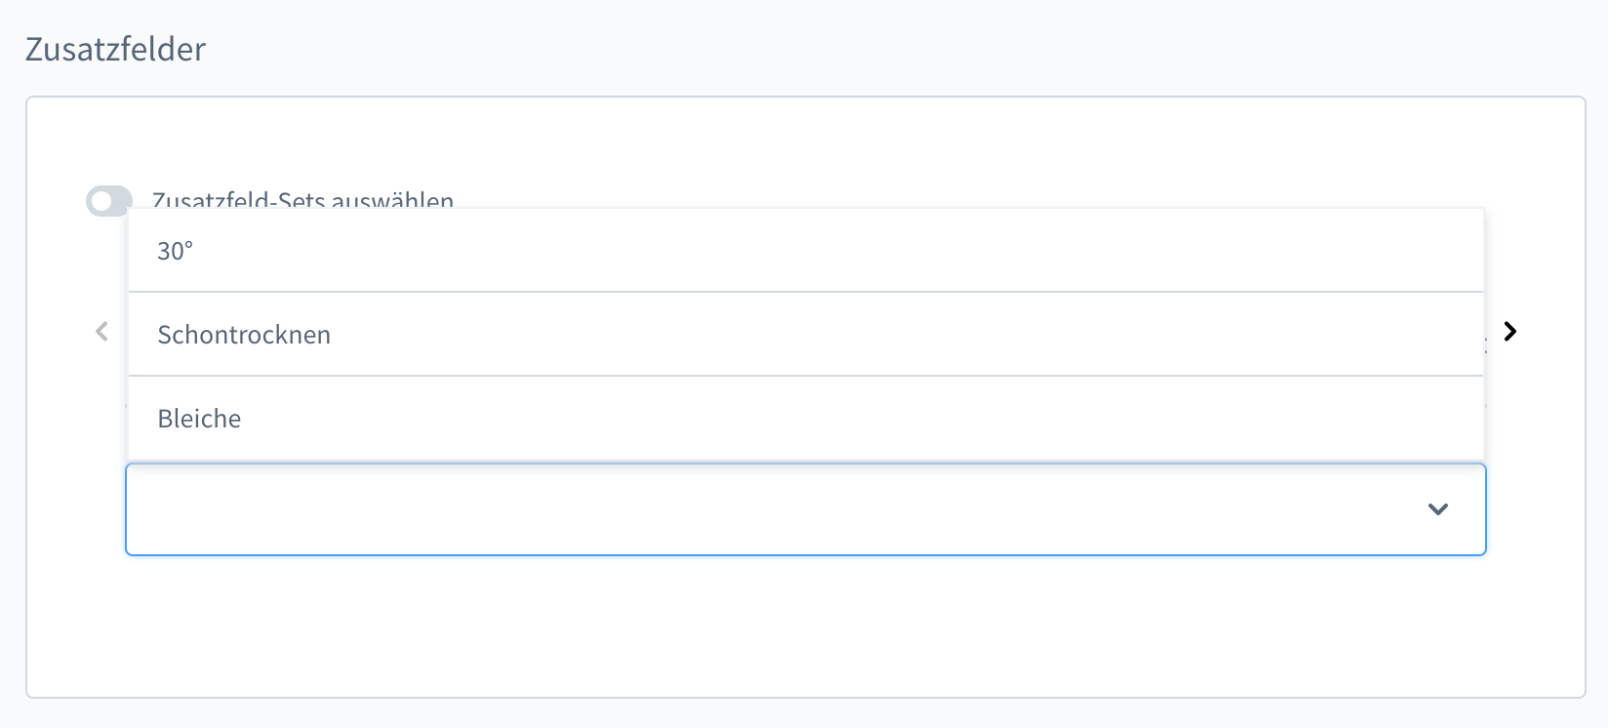
Task: Click the right arrow to scroll tabs forward
Action: (1510, 332)
